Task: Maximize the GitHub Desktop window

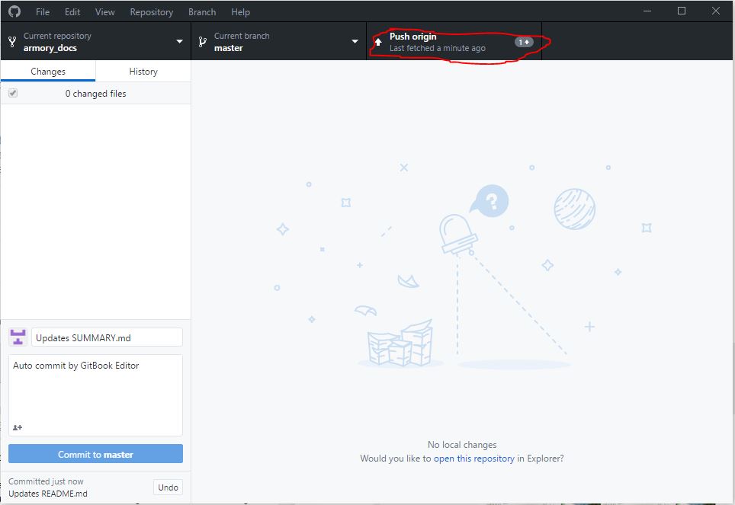Action: tap(682, 11)
